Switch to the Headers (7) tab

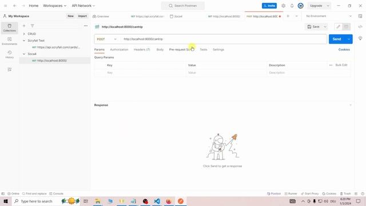[x=142, y=50]
